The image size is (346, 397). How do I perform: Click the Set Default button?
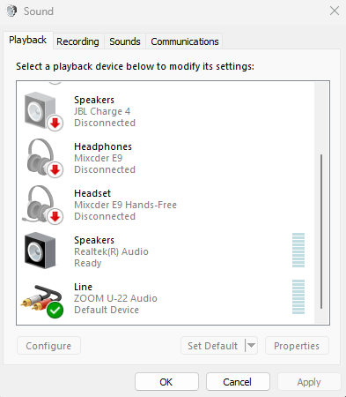point(213,346)
